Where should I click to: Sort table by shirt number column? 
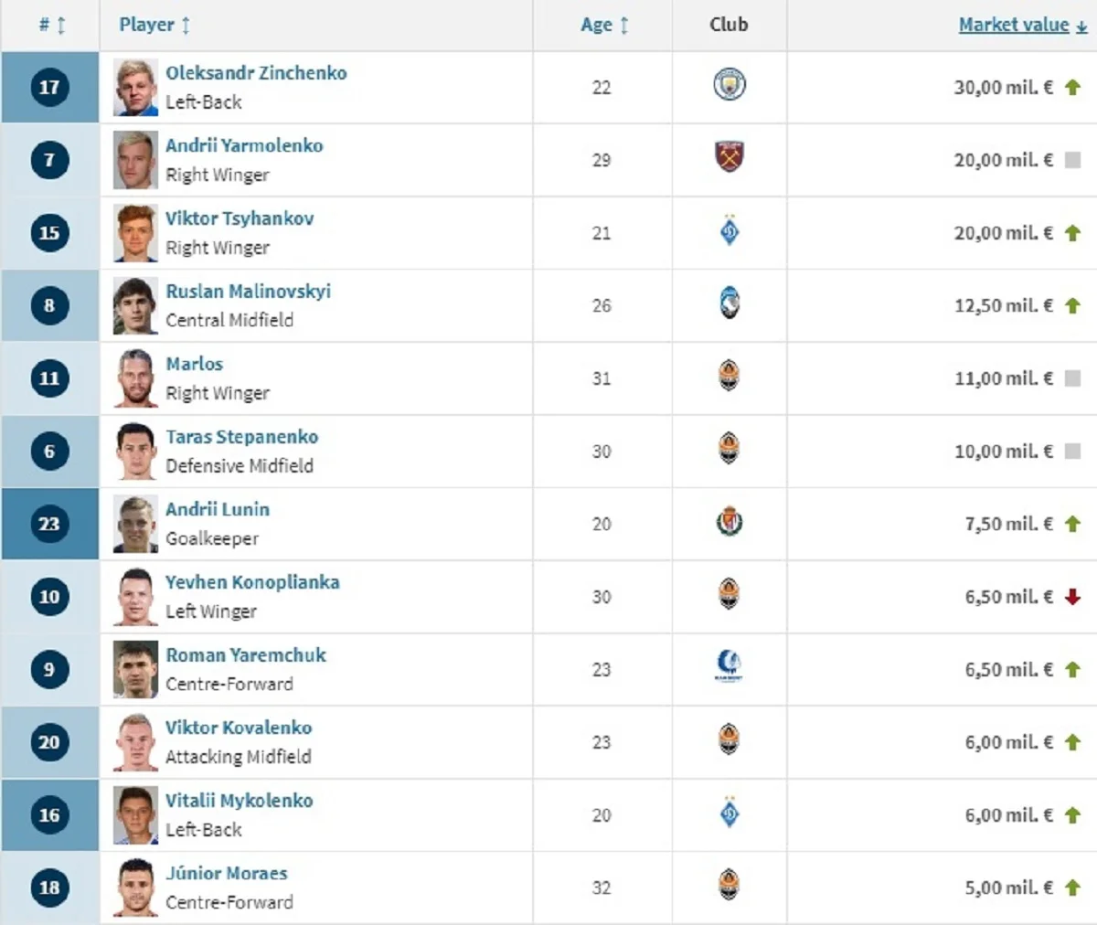click(x=52, y=25)
